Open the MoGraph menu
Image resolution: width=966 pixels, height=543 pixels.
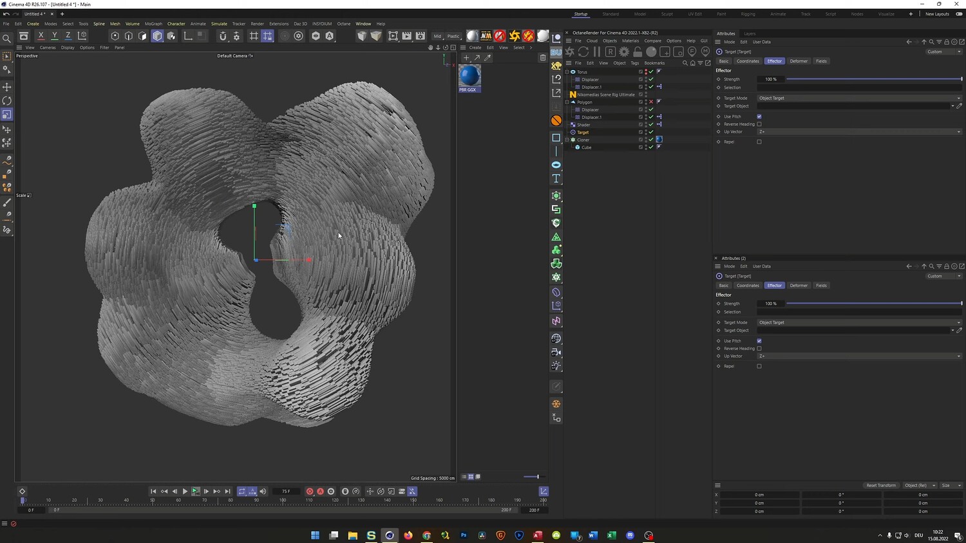tap(153, 24)
